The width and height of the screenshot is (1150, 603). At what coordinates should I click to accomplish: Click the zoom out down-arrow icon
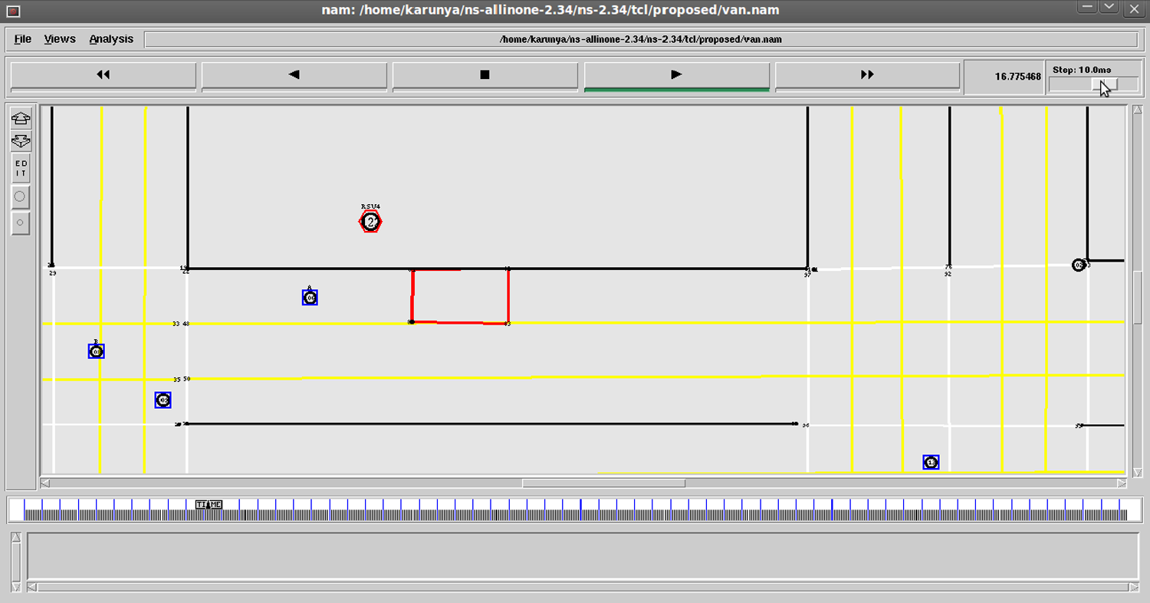tap(21, 141)
